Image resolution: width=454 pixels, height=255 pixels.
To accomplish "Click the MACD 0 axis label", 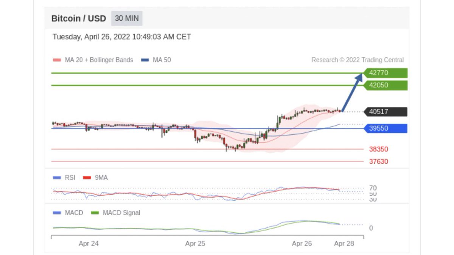I will click(x=371, y=228).
